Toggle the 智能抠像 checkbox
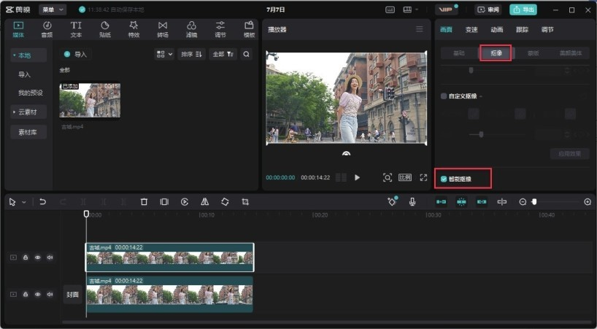597x329 pixels. pos(444,179)
